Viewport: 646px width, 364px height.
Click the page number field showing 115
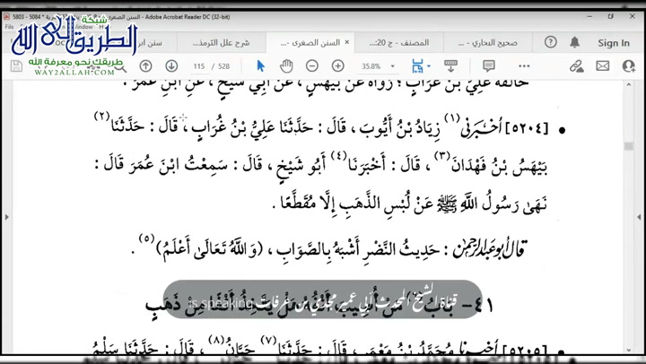pyautogui.click(x=199, y=66)
